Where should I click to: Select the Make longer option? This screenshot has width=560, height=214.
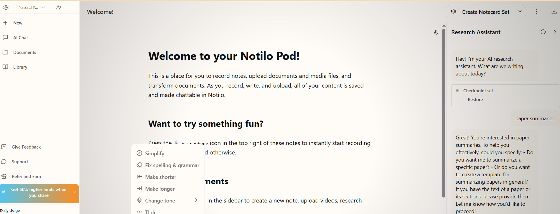168,189
